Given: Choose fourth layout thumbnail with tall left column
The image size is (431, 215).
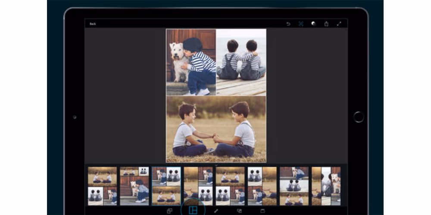Looking at the screenshot, I should [x=198, y=186].
